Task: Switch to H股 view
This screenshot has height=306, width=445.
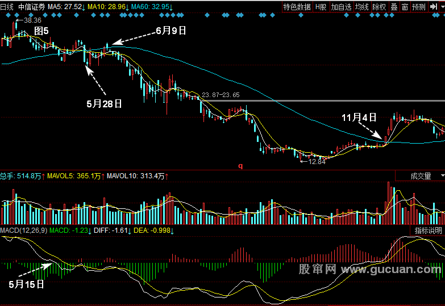Action: tap(321, 7)
